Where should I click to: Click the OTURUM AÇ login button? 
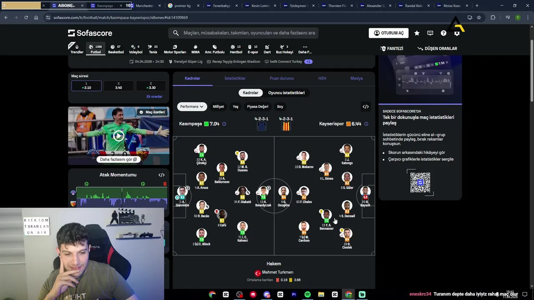(388, 33)
